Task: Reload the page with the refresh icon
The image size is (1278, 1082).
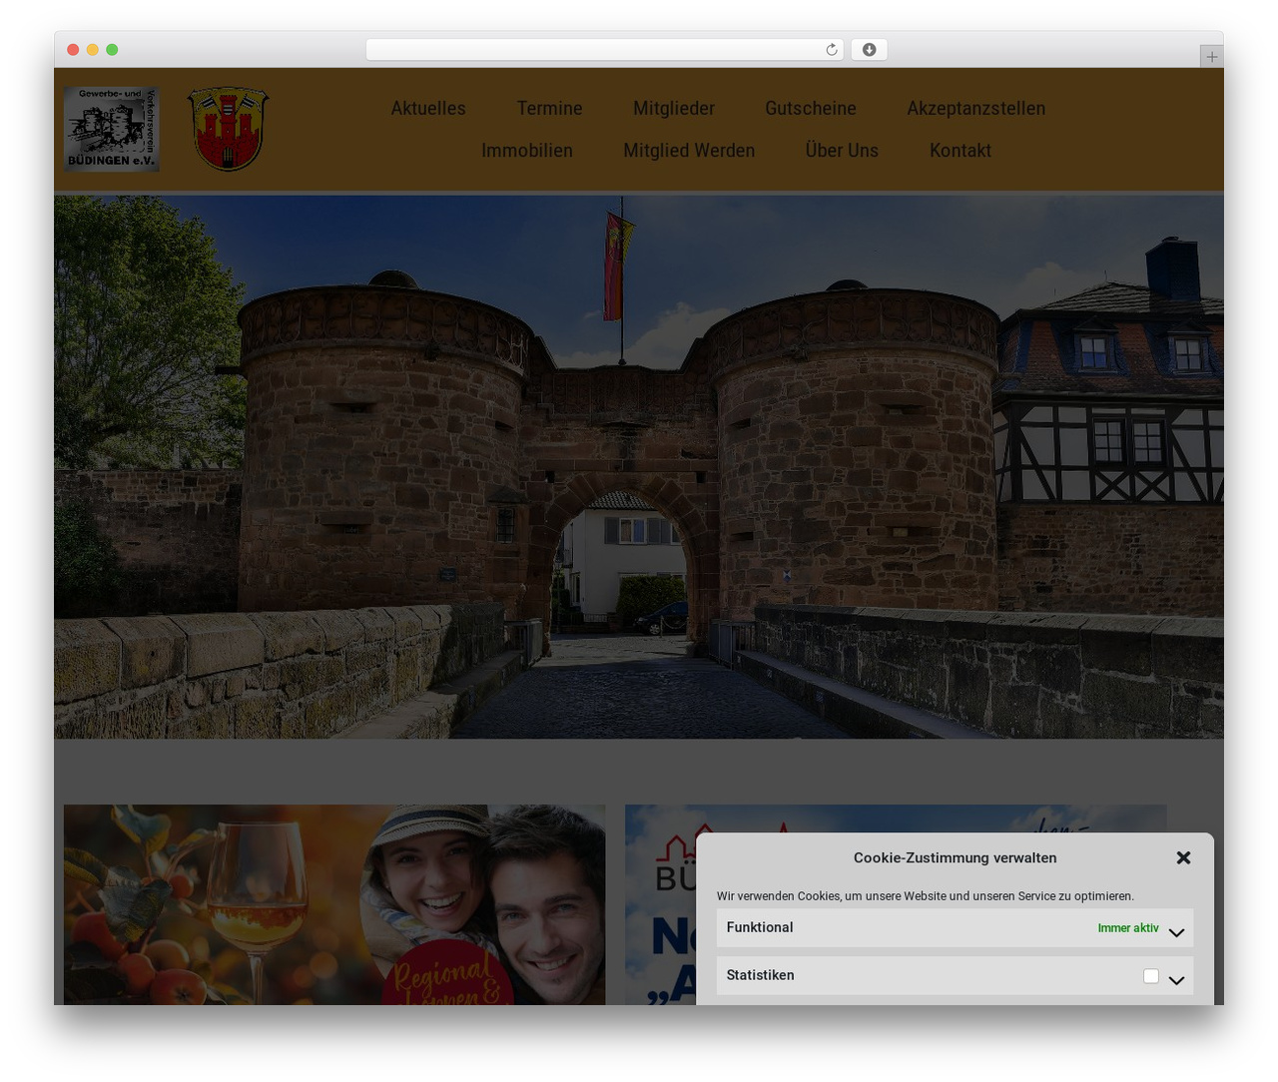Action: [x=831, y=50]
